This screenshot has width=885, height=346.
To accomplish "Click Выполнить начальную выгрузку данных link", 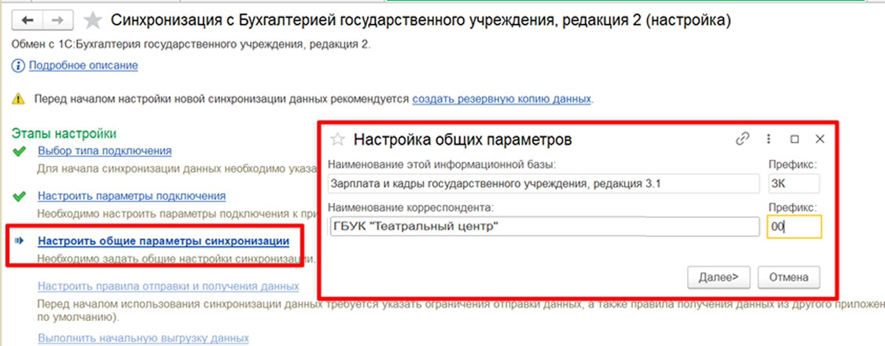I will pyautogui.click(x=143, y=337).
